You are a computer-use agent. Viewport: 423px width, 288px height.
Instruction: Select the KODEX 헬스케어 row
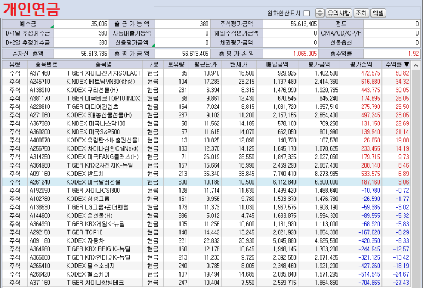[x=206, y=274]
